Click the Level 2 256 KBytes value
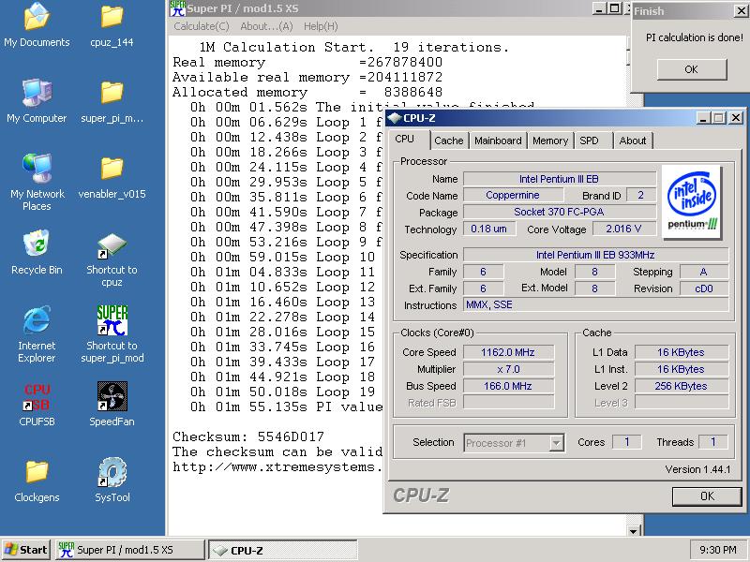Screen dimensions: 750x562 point(681,386)
